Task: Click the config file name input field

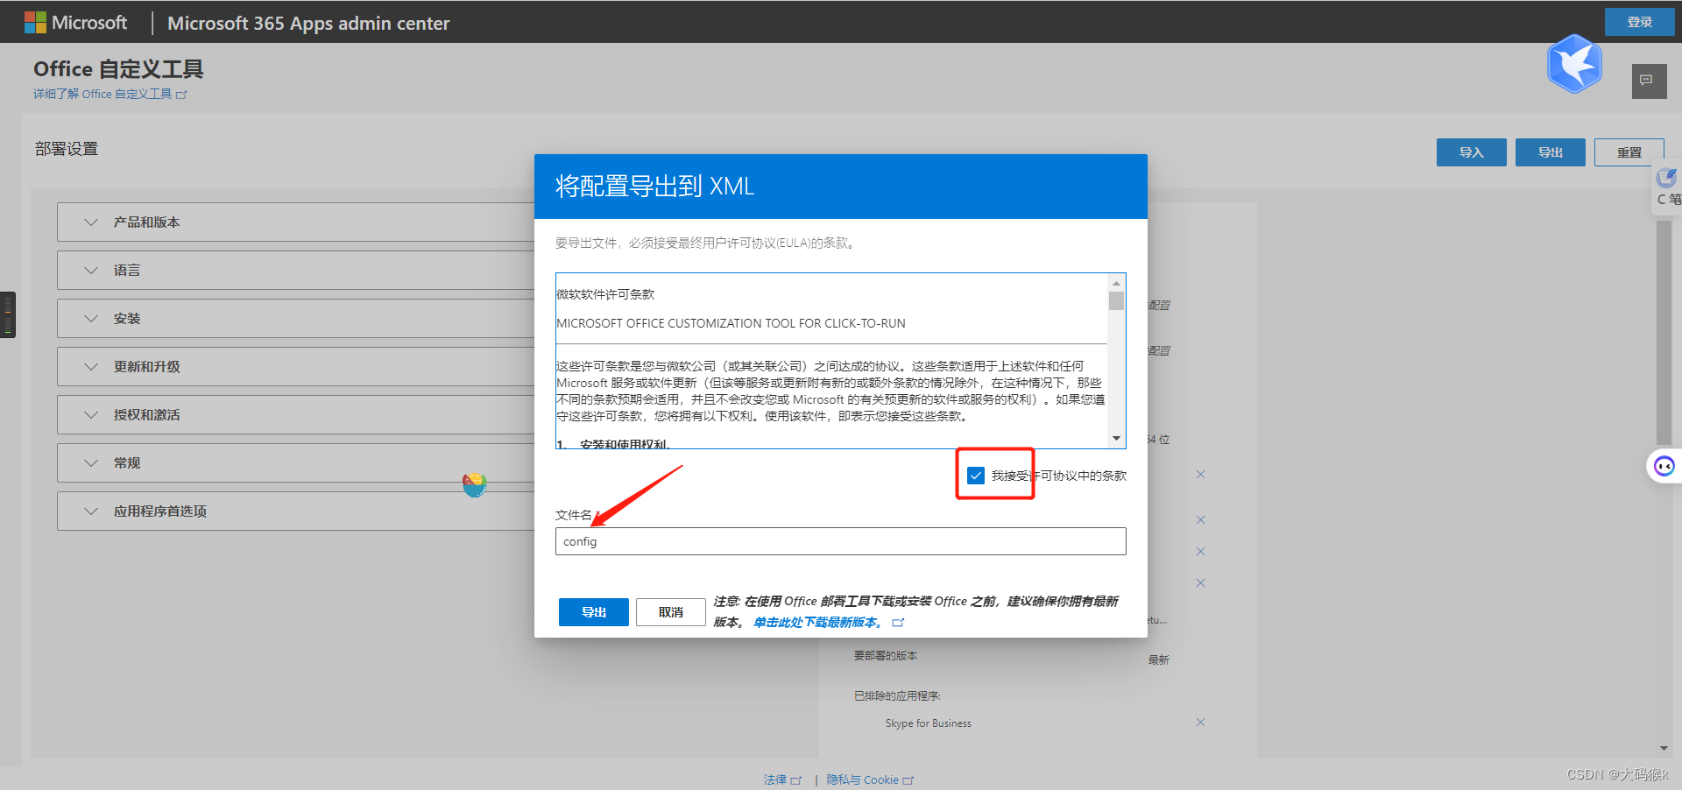Action: coord(841,541)
